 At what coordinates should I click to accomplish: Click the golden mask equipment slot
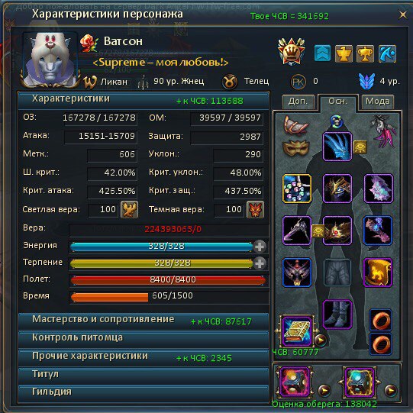click(296, 148)
